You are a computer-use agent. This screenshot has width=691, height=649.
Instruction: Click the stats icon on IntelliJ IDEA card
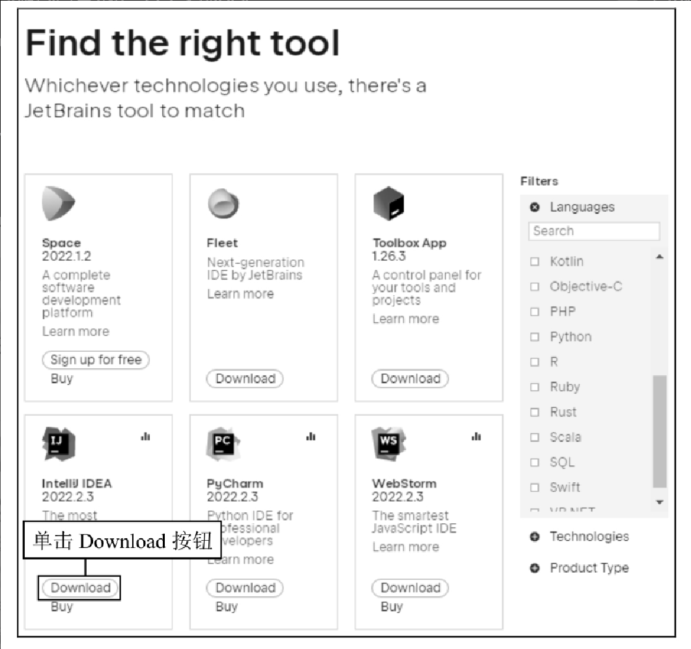[145, 437]
